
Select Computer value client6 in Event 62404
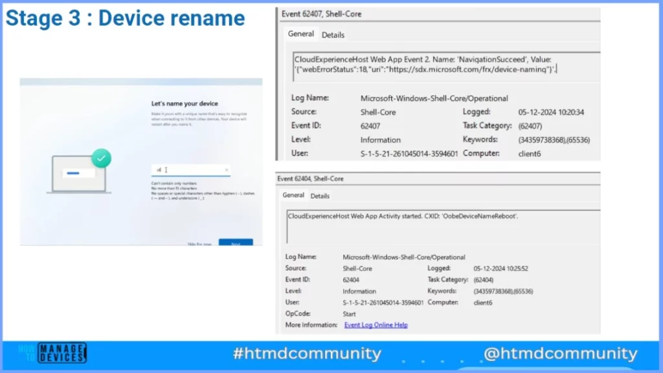[483, 303]
